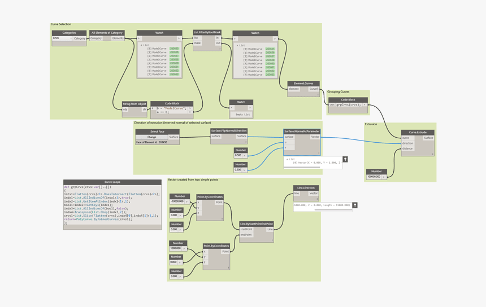Pin the Line.Direction preview bubble
486x307 pixels.
click(355, 205)
